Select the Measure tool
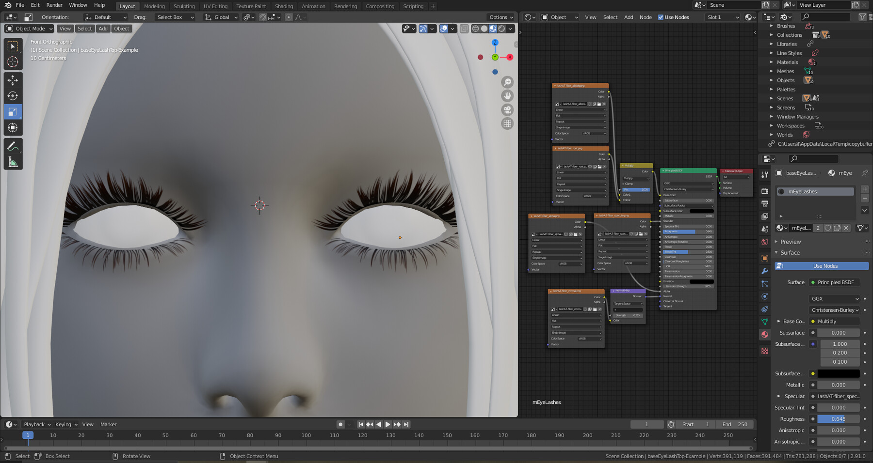873x463 pixels. pyautogui.click(x=13, y=162)
